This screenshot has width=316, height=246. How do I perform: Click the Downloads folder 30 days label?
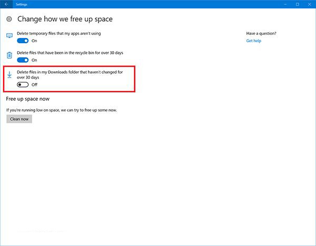click(70, 74)
